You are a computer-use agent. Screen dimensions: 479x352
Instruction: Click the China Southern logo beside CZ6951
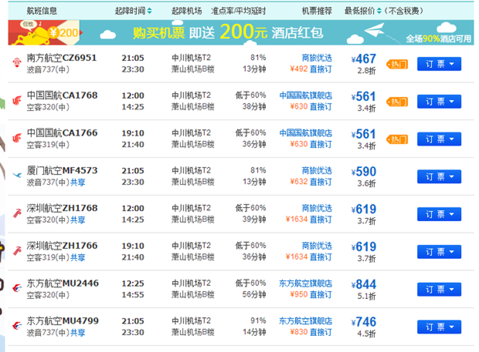pos(17,62)
